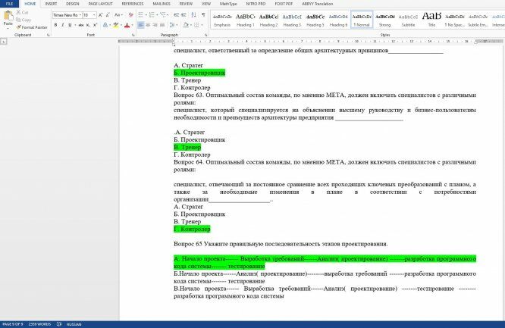Toggle subscript formatting

tap(88, 25)
